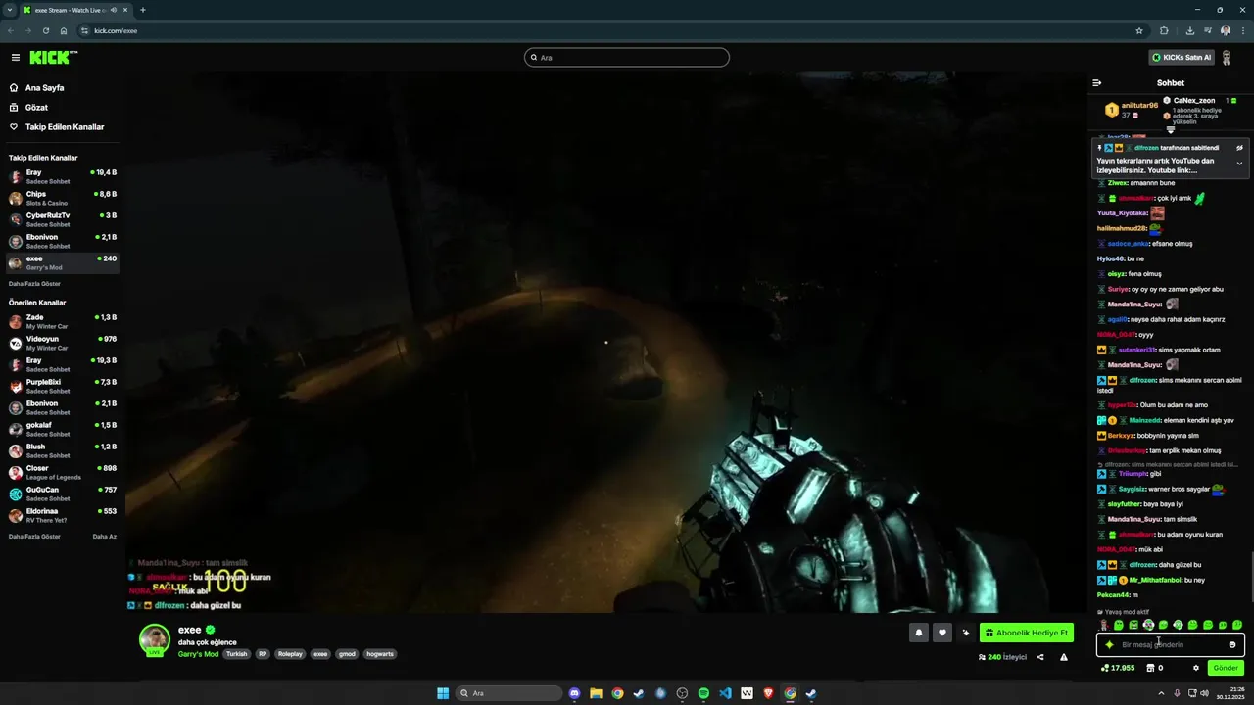Click into the chat message input
The height and width of the screenshot is (705, 1254).
point(1170,645)
